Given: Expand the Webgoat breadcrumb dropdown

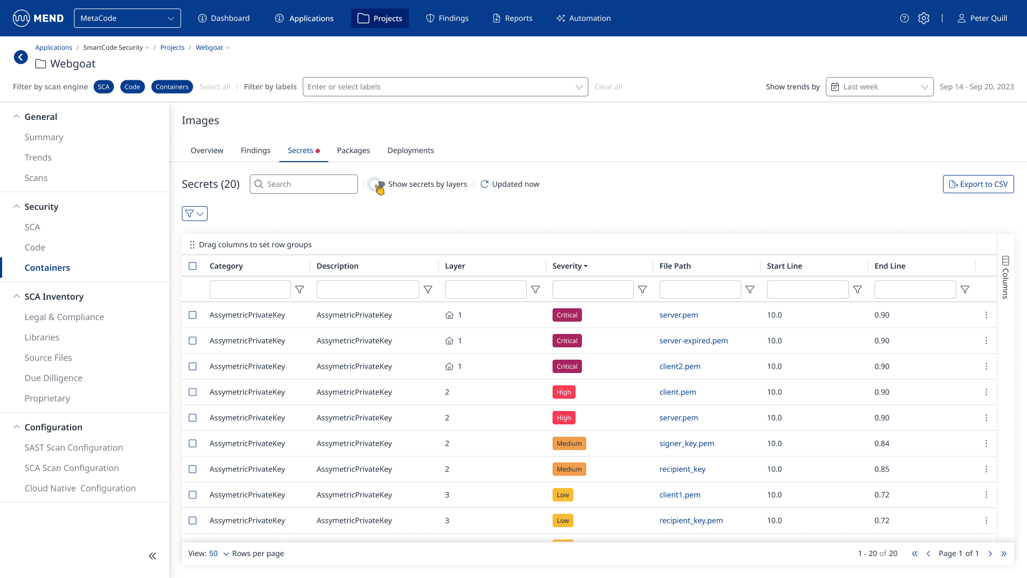Looking at the screenshot, I should 226,47.
